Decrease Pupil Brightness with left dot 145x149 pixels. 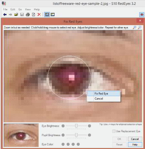point(63,135)
